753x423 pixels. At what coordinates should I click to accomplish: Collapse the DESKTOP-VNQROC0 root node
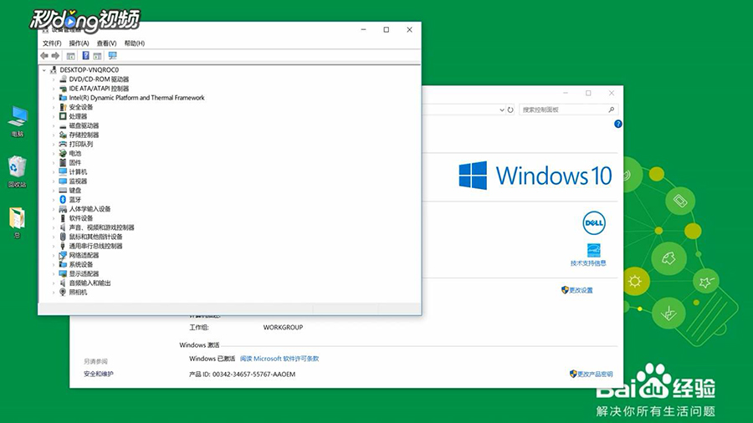pyautogui.click(x=44, y=70)
